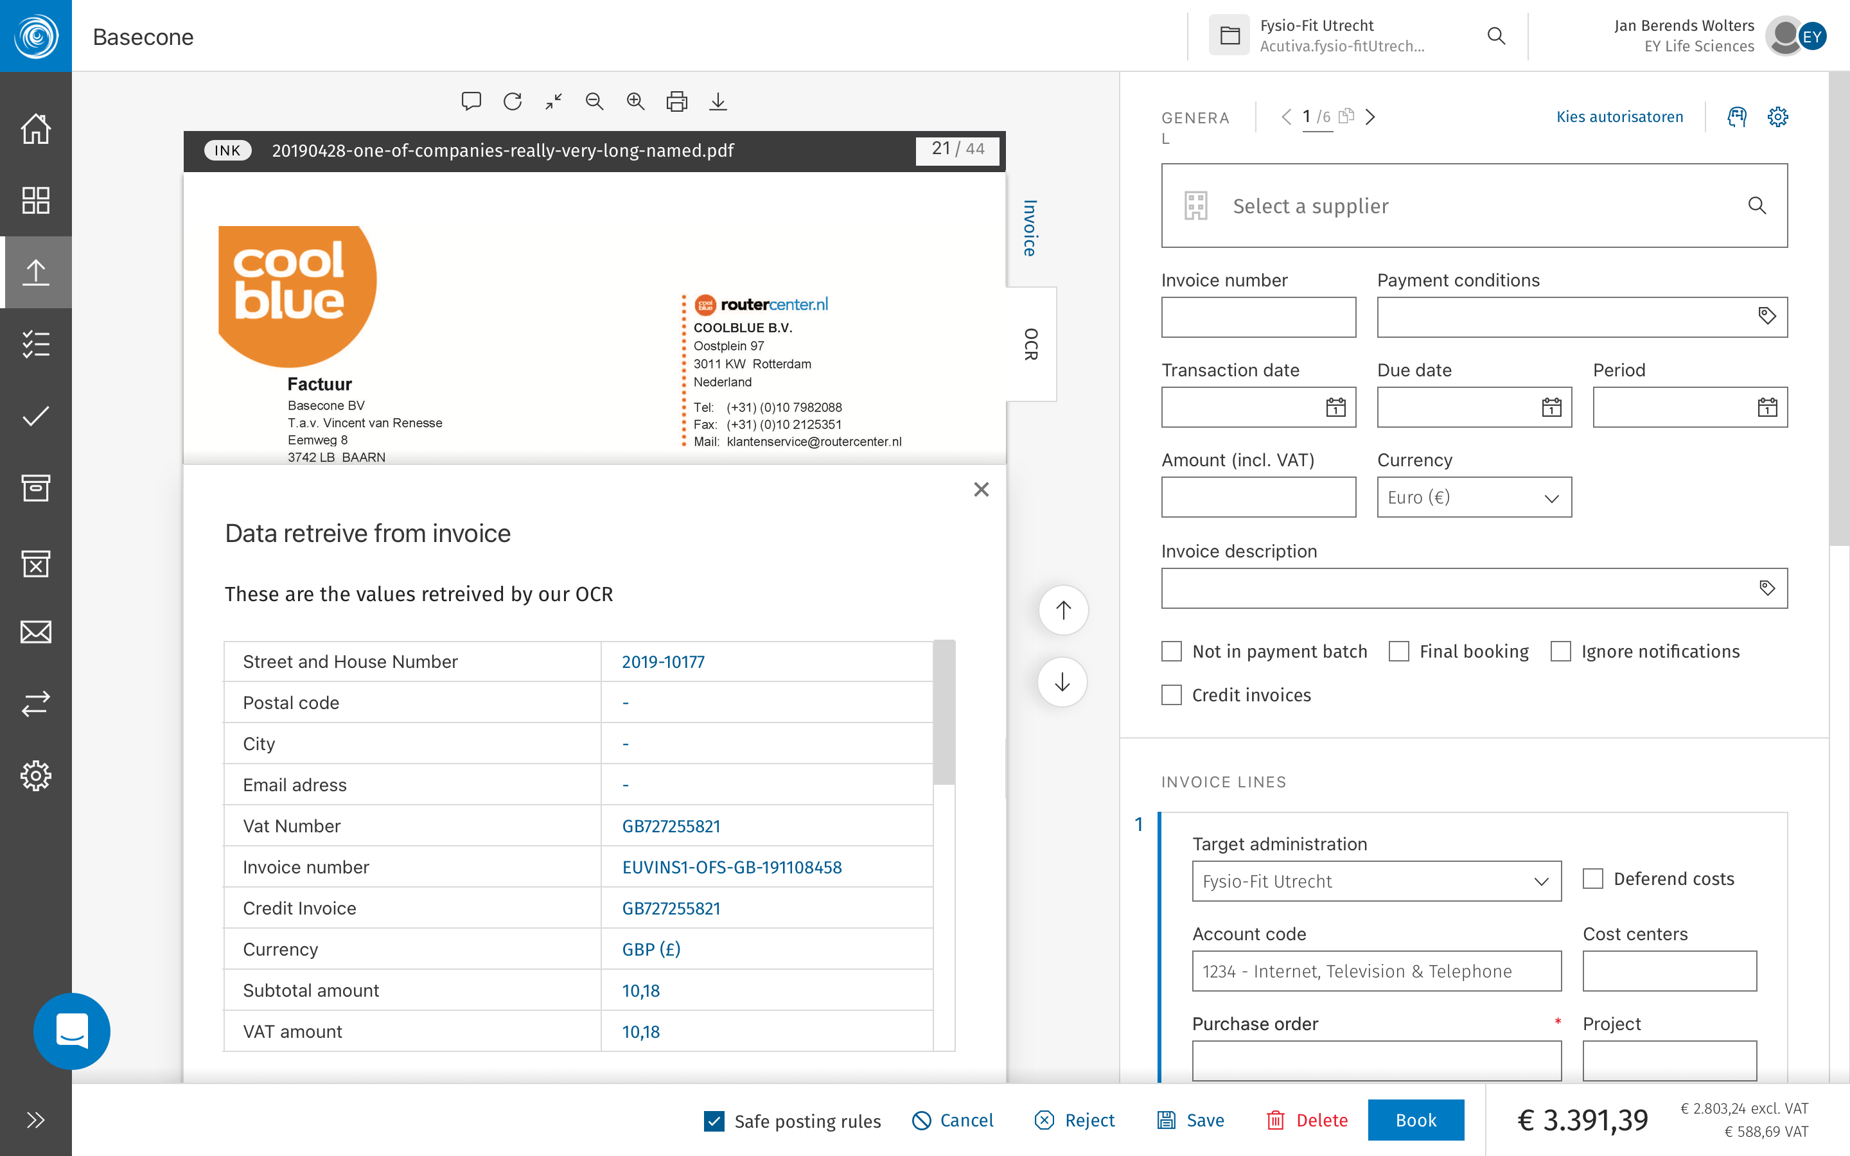Toggle Deferend costs checkbox
The height and width of the screenshot is (1156, 1850).
[1592, 879]
